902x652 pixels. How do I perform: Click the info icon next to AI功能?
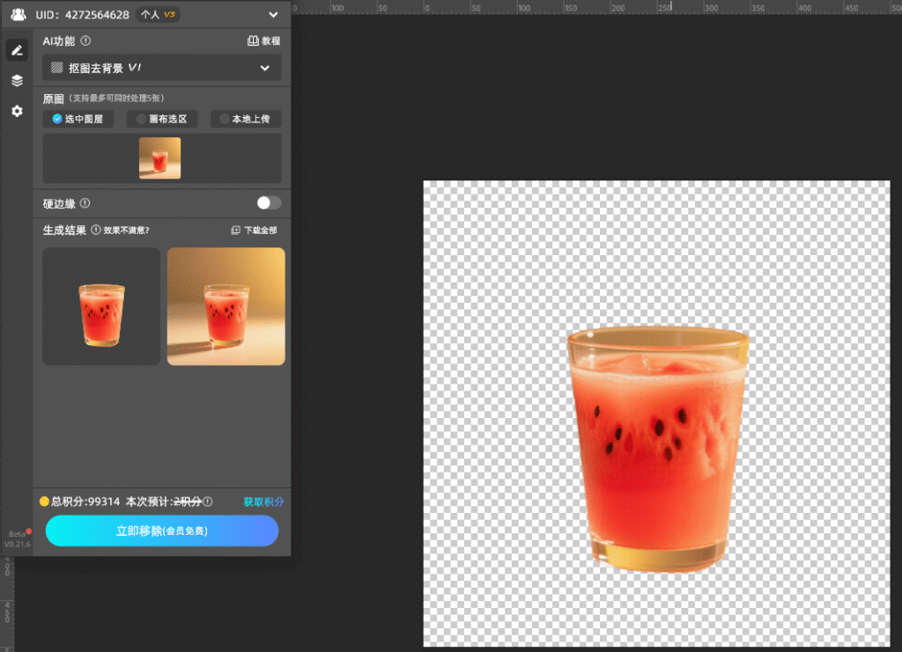point(86,40)
